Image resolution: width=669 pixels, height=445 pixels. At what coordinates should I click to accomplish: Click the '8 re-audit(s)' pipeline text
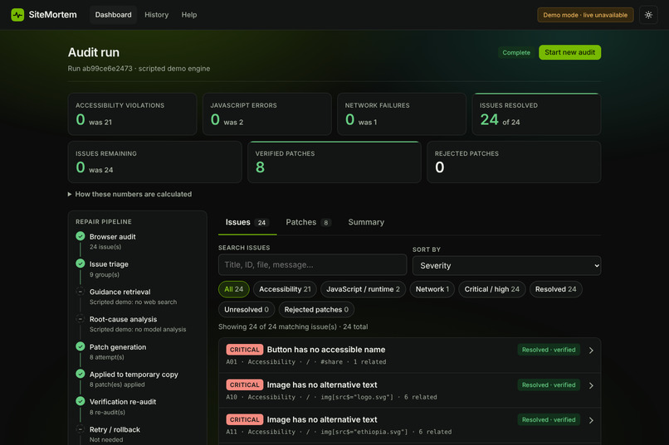tap(107, 412)
